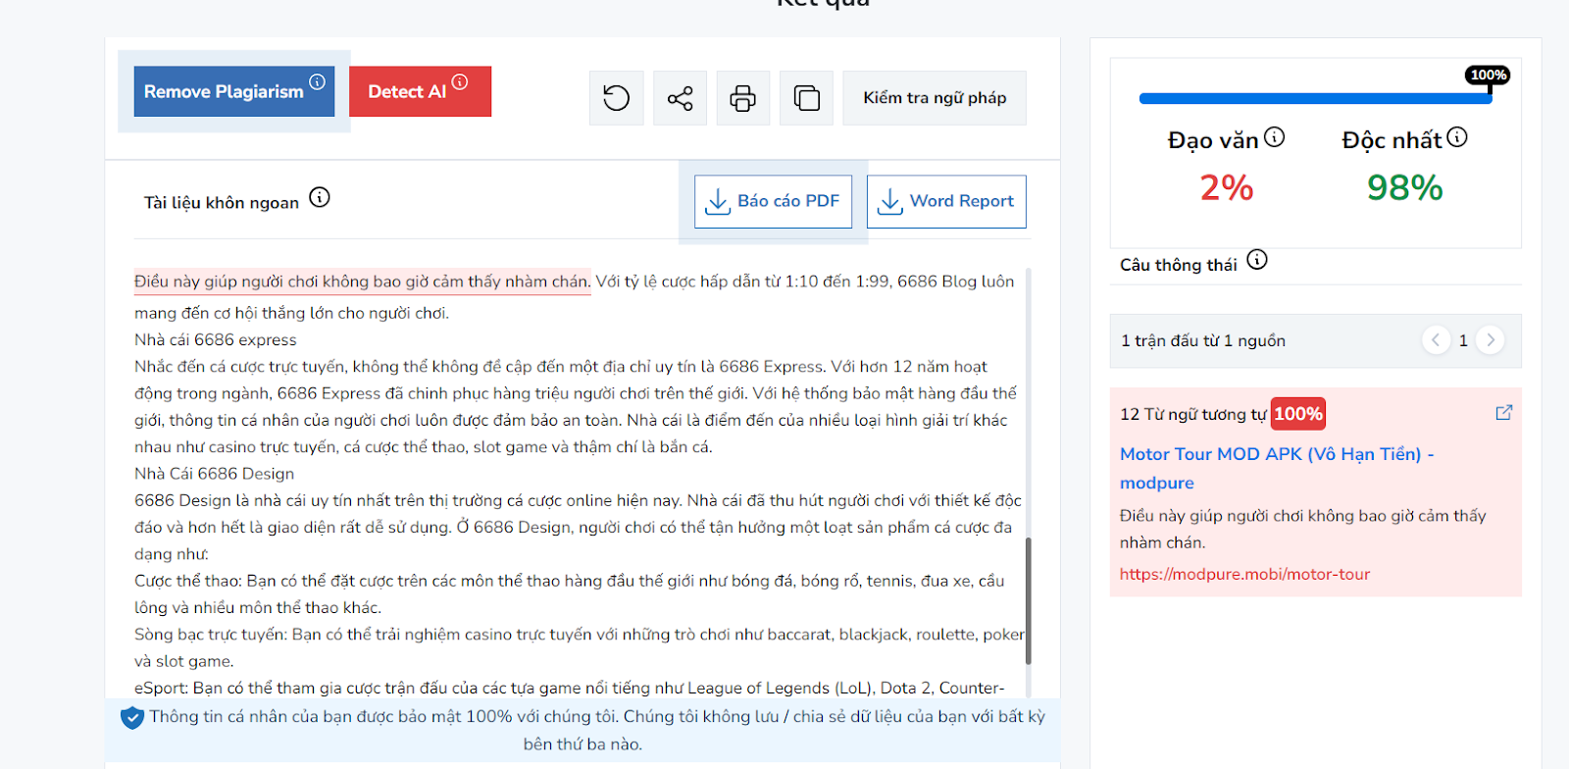Click the shield privacy icon
Viewport: 1569px width, 769px height.
click(132, 717)
